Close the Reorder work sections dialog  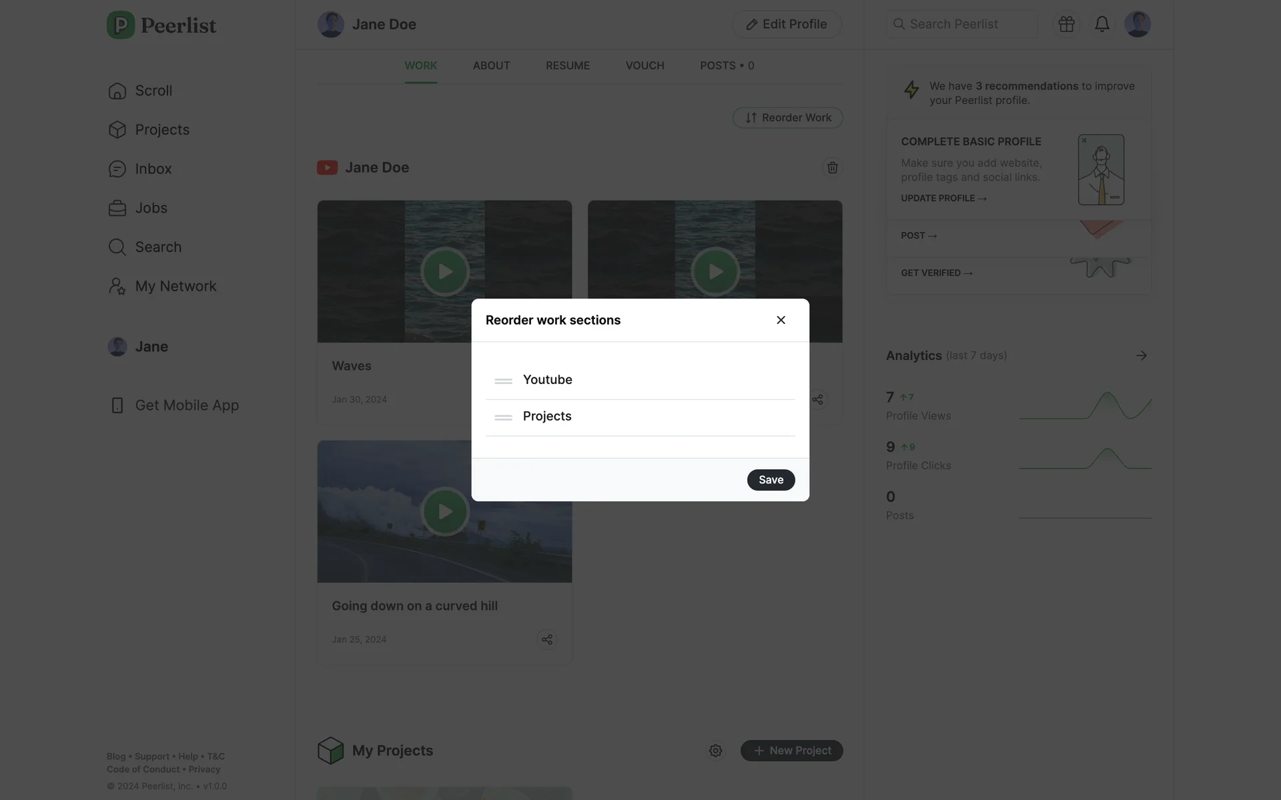781,320
